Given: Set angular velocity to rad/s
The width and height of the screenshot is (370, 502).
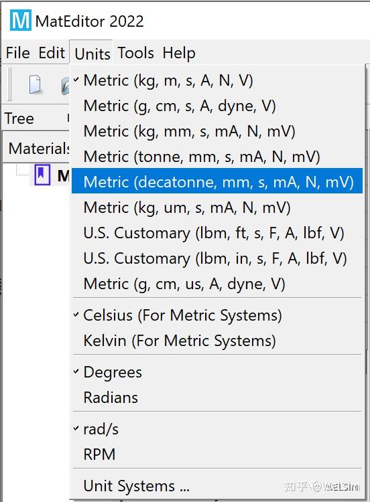Looking at the screenshot, I should [x=217, y=429].
